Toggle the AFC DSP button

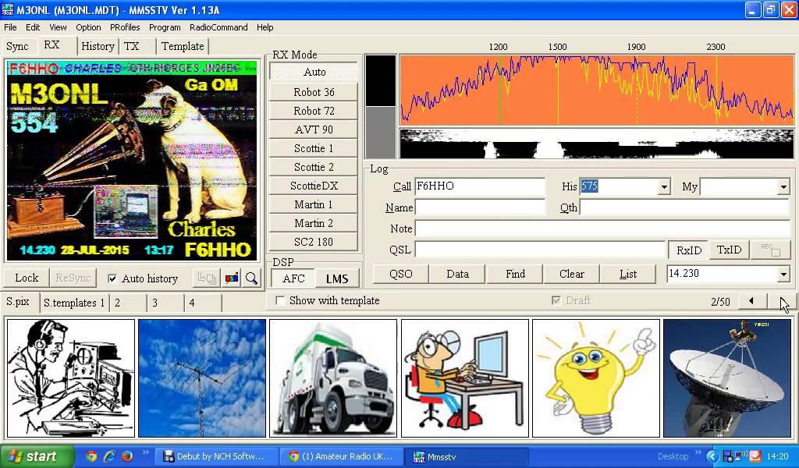(x=293, y=278)
